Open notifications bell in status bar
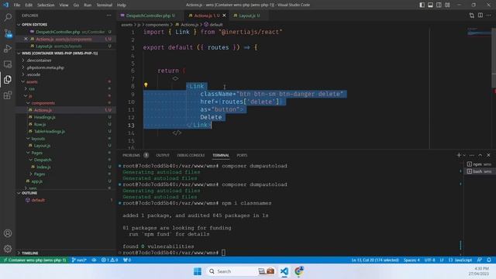496x279 pixels. pos(489,260)
